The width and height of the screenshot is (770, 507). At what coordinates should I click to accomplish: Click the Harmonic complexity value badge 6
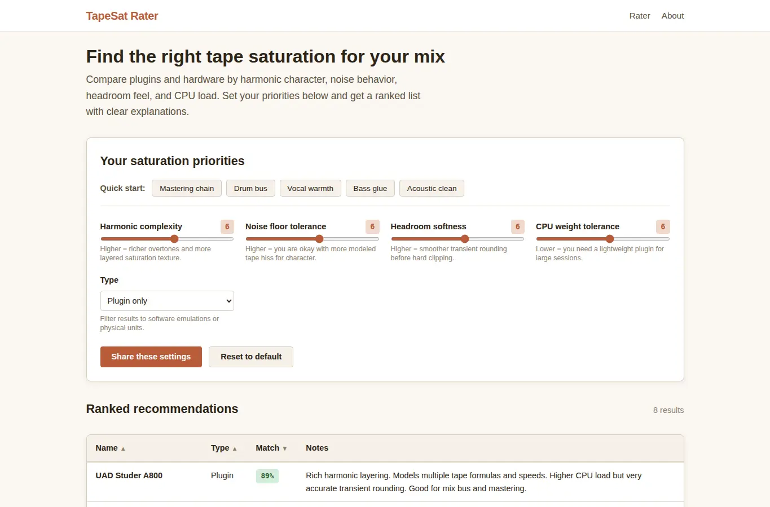point(227,226)
